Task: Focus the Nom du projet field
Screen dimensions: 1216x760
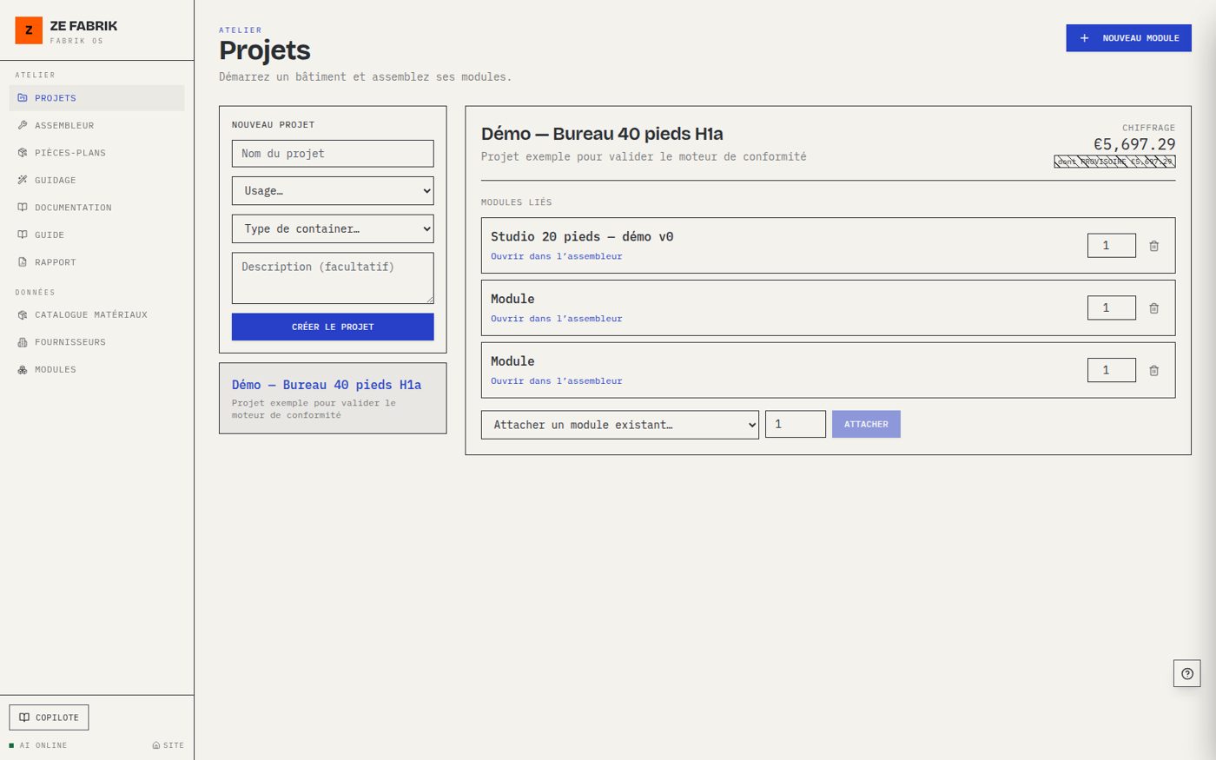Action: [x=333, y=154]
